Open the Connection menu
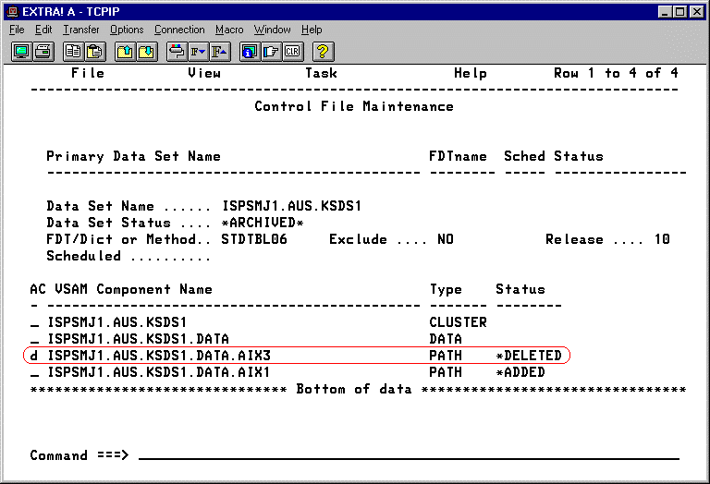This screenshot has height=484, width=710. pos(179,30)
